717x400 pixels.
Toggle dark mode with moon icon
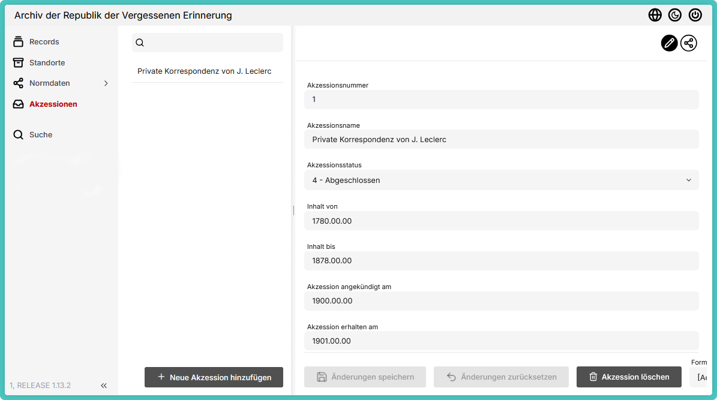(675, 15)
